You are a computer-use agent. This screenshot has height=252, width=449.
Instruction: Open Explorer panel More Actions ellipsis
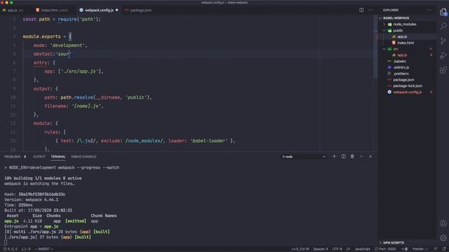coord(429,10)
